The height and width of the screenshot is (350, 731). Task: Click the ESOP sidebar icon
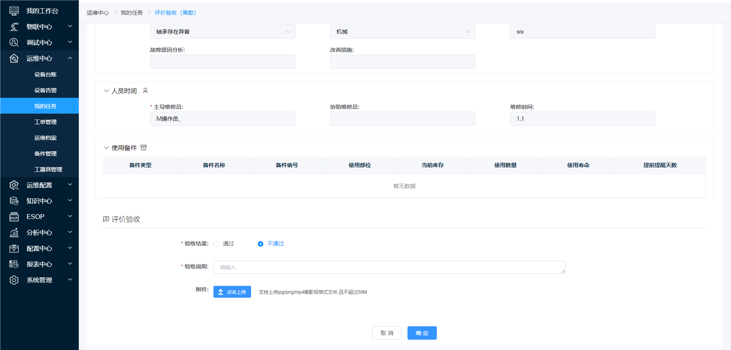tap(14, 217)
